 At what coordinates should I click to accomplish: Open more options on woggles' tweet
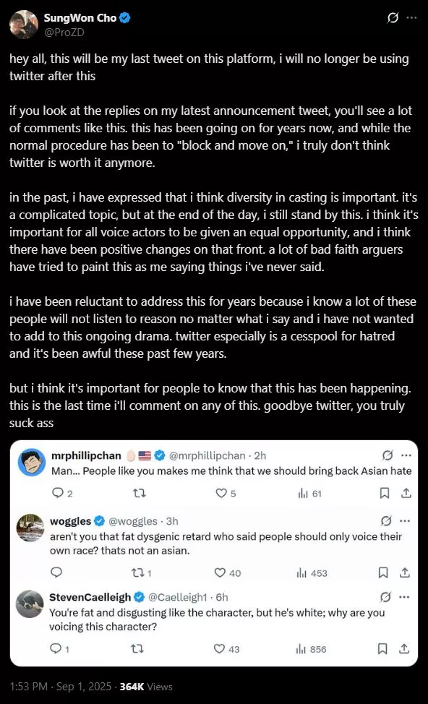(x=405, y=521)
